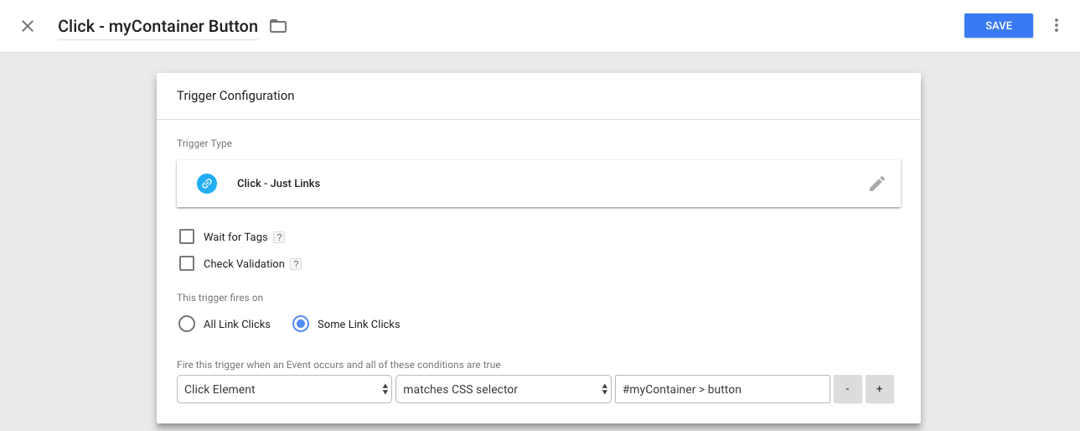Open the Check Validation help icon
The height and width of the screenshot is (431, 1080).
click(x=296, y=264)
